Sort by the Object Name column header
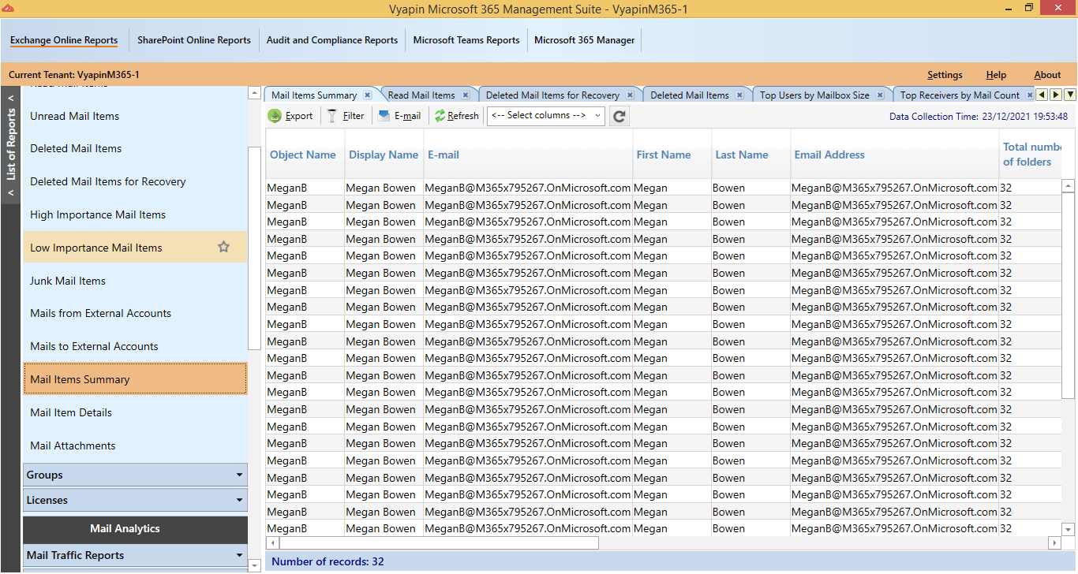The image size is (1078, 574). click(305, 155)
